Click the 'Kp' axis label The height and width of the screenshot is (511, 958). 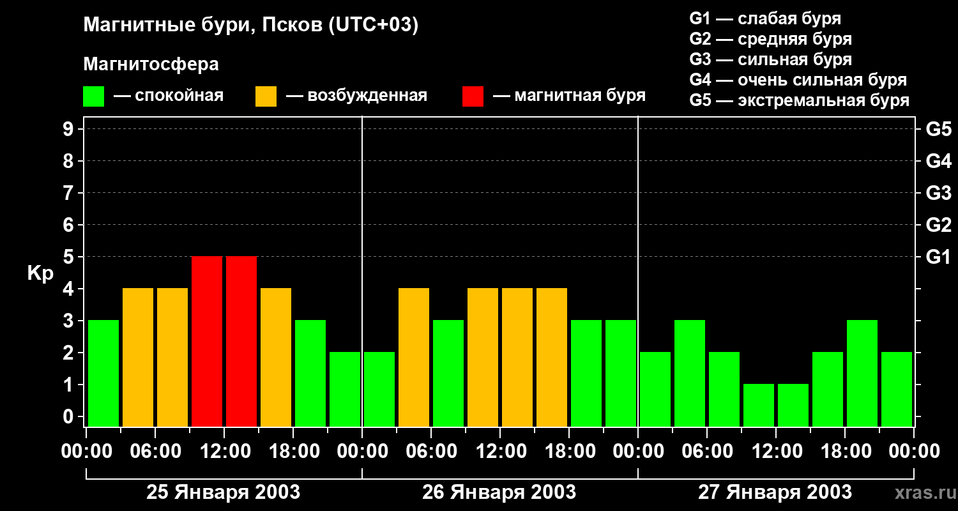[x=40, y=273]
